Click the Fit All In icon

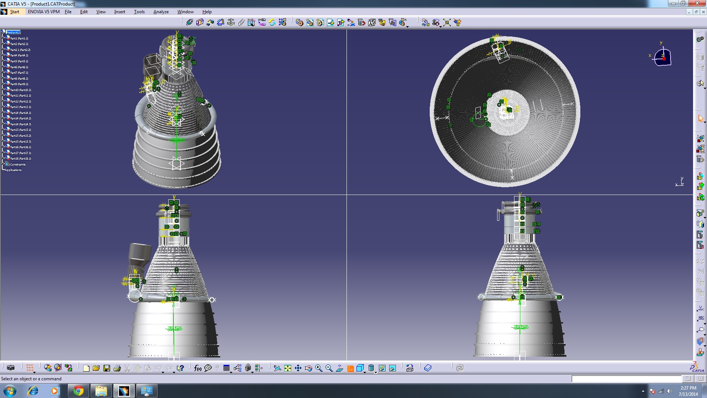(288, 368)
